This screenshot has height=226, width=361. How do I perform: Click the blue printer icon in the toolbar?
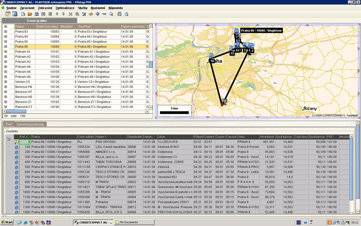point(37,14)
